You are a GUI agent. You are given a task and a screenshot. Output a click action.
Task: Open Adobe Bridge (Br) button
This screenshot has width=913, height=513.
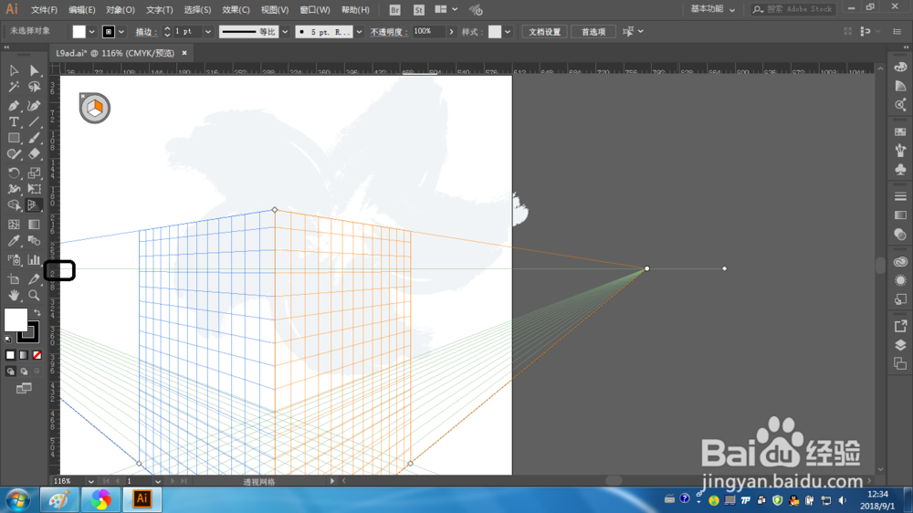pos(394,10)
